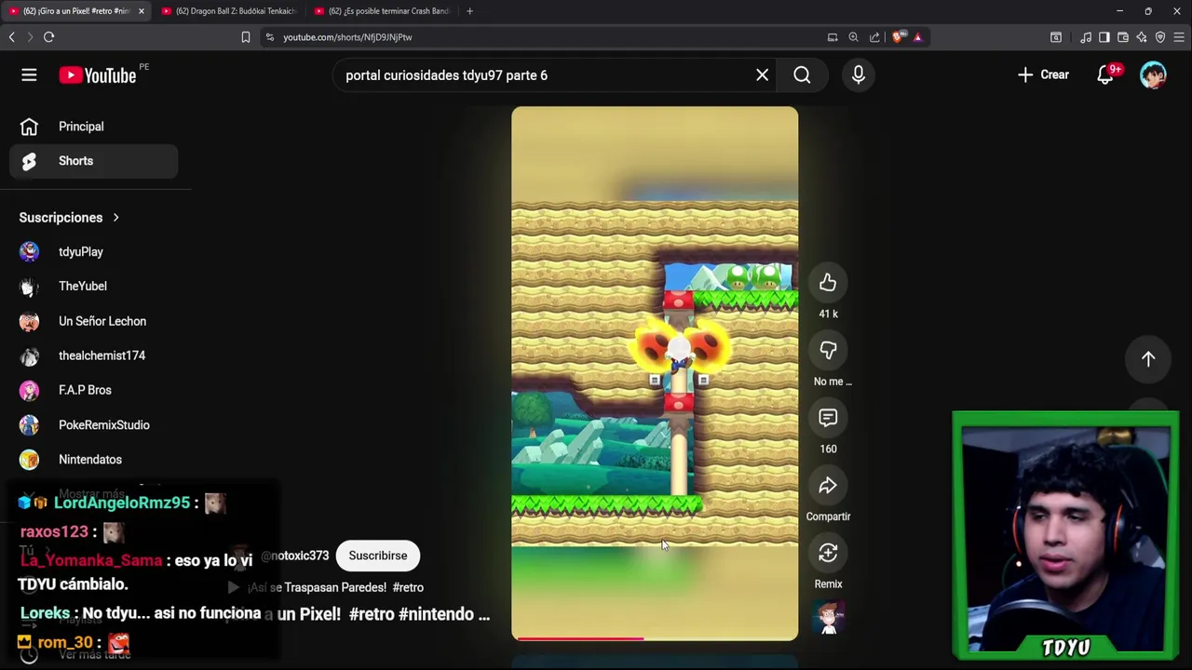
Task: Open Principal in the sidebar
Action: (x=93, y=127)
